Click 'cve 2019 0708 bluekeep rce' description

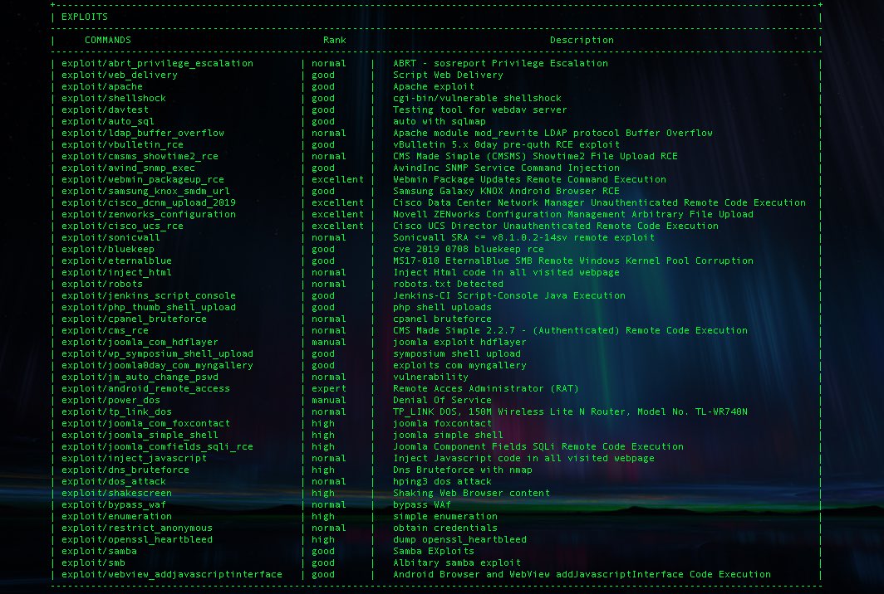tap(469, 250)
